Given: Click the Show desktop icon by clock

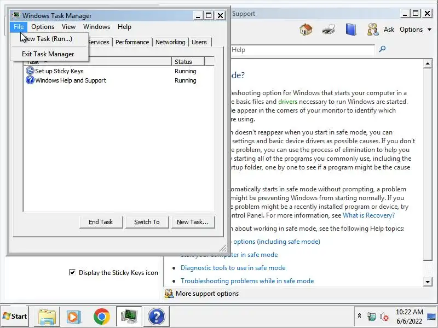Looking at the screenshot, I should 431,317.
